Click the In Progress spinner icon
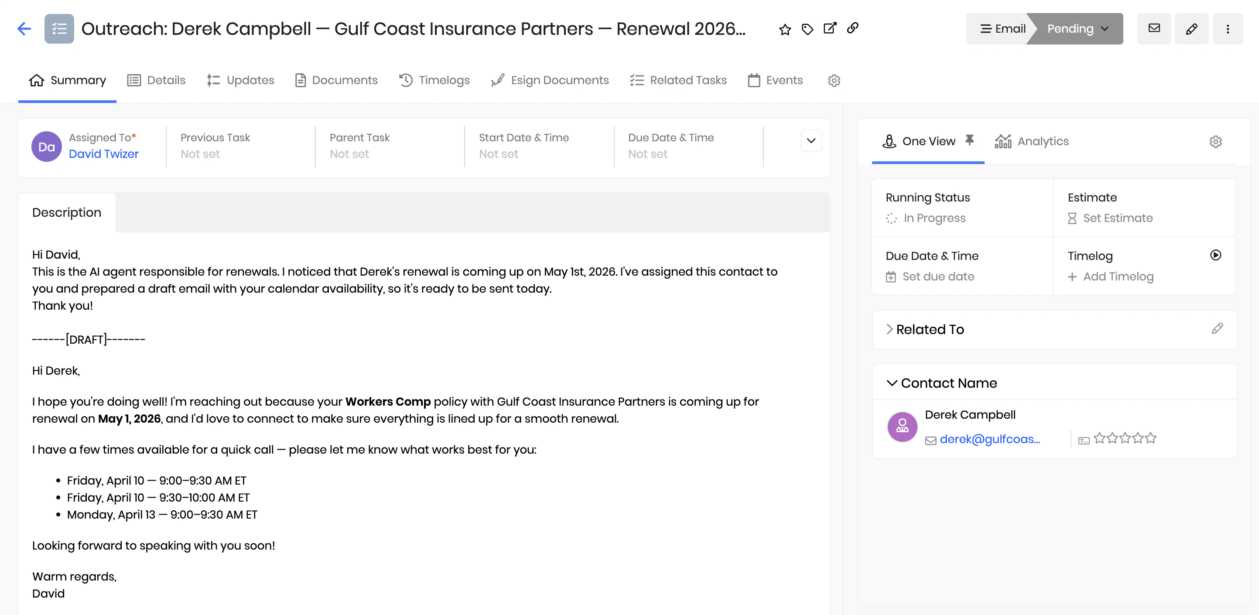 892,219
